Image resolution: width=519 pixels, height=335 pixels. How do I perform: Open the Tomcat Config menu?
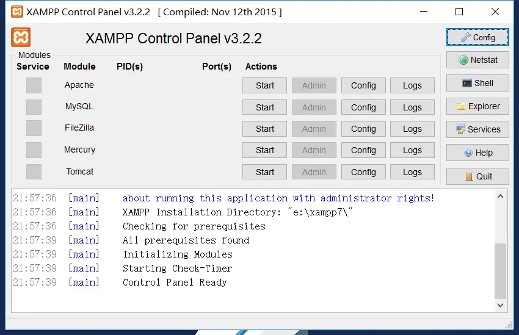363,172
